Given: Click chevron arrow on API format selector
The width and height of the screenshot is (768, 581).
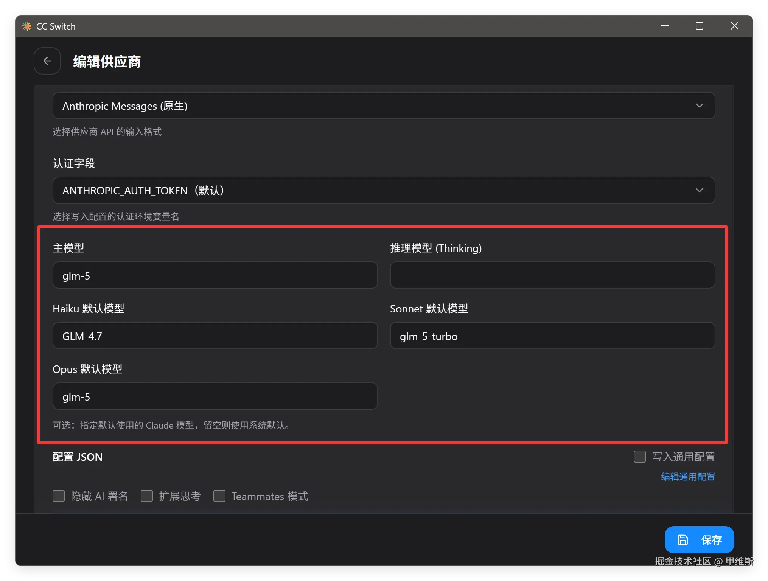Looking at the screenshot, I should point(700,106).
